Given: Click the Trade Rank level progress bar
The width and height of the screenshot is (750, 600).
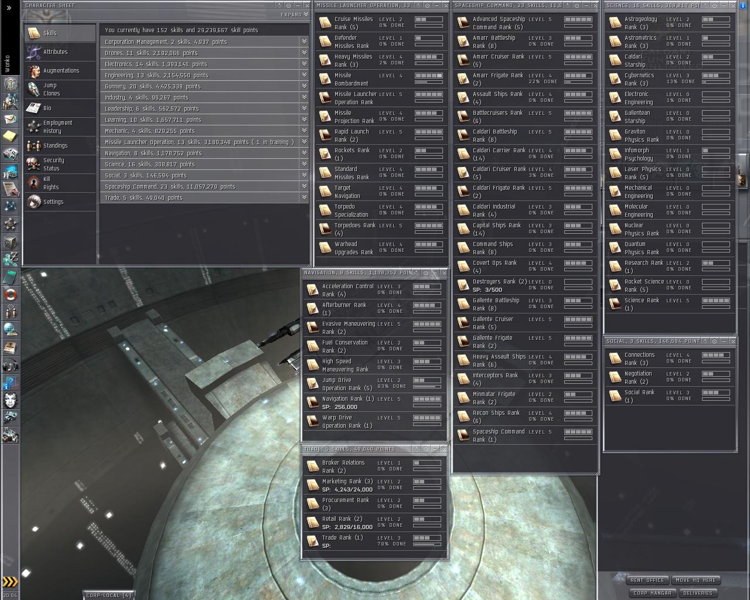Looking at the screenshot, I should [x=427, y=538].
